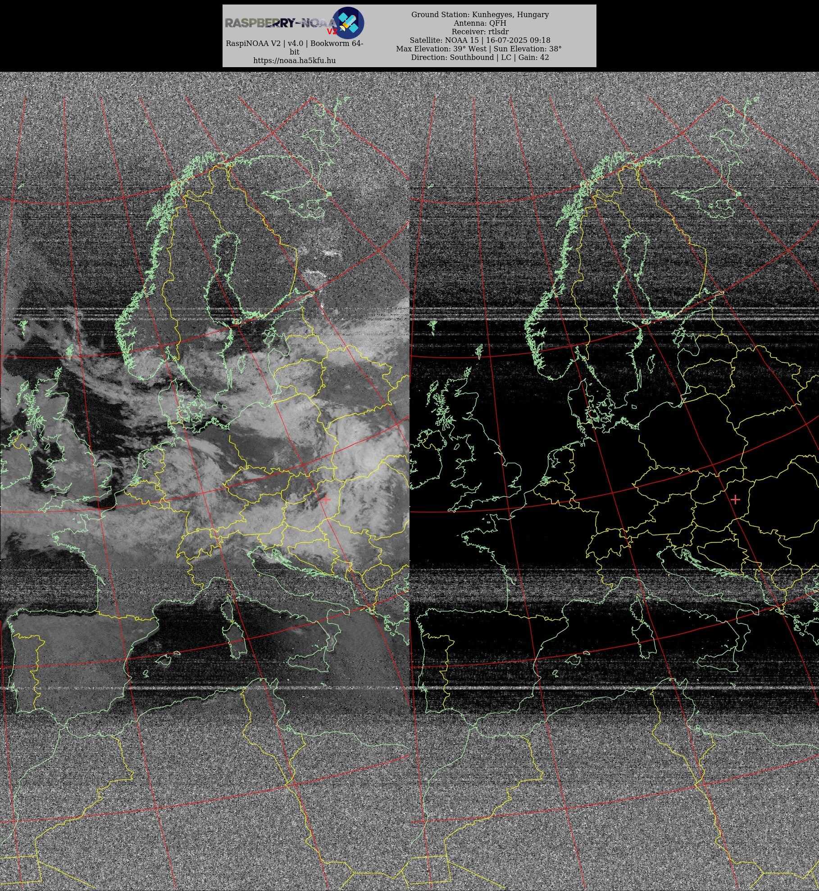Click 'Ground Station: Kunhegyes, Hungary' text

click(480, 14)
